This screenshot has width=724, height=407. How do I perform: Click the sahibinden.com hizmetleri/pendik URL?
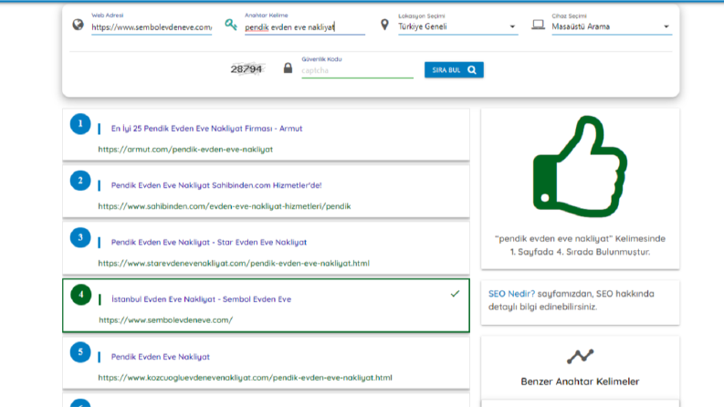click(225, 206)
